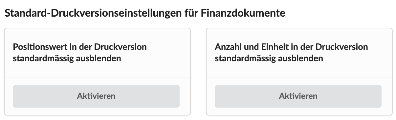Select the Anzahl und Einheit settings card

(299, 71)
